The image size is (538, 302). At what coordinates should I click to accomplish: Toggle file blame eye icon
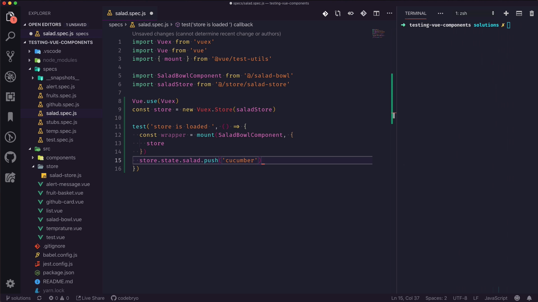pos(351,13)
